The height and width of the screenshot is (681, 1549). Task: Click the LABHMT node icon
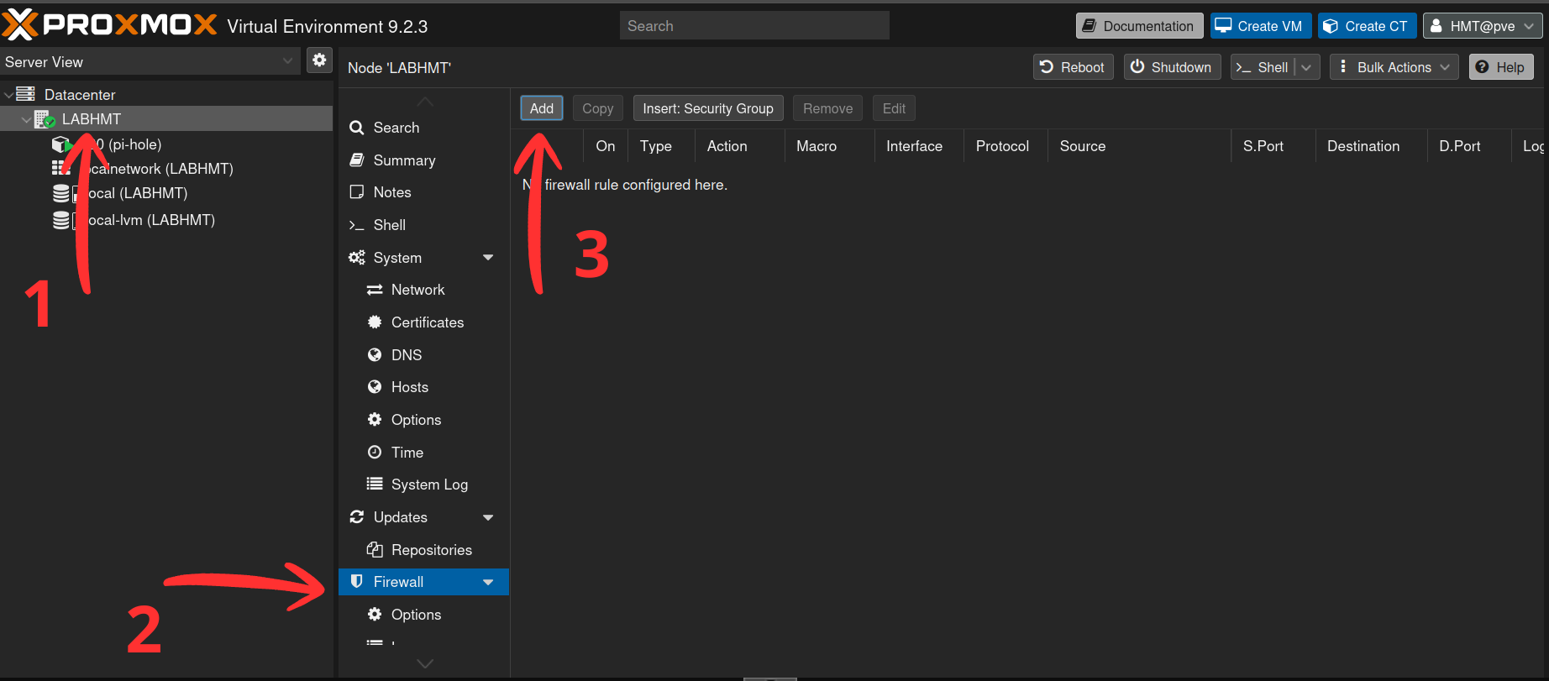click(x=45, y=119)
